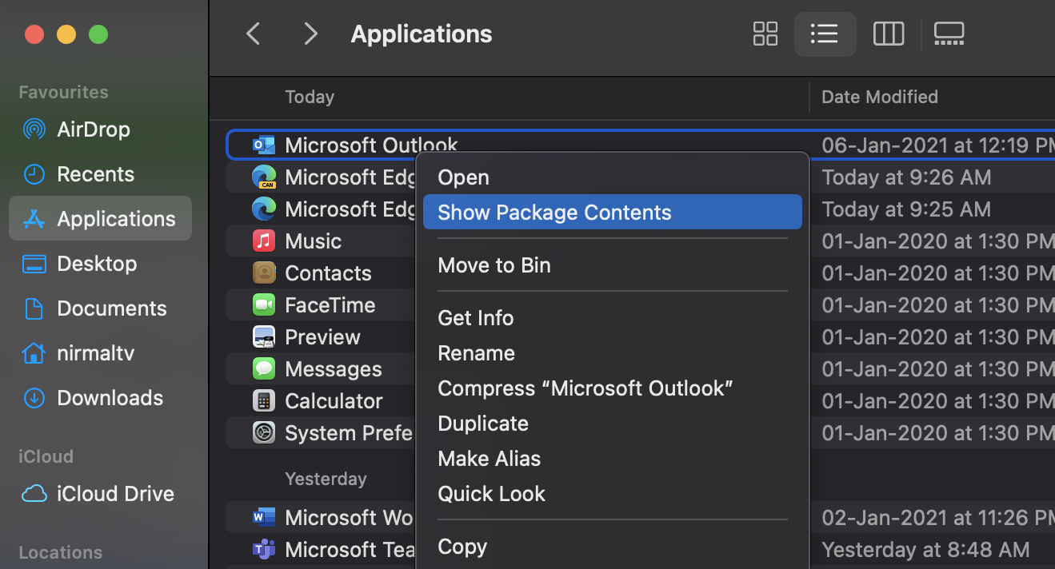Click the Locations sidebar heading
Screen dimensions: 1055x569
coord(60,552)
